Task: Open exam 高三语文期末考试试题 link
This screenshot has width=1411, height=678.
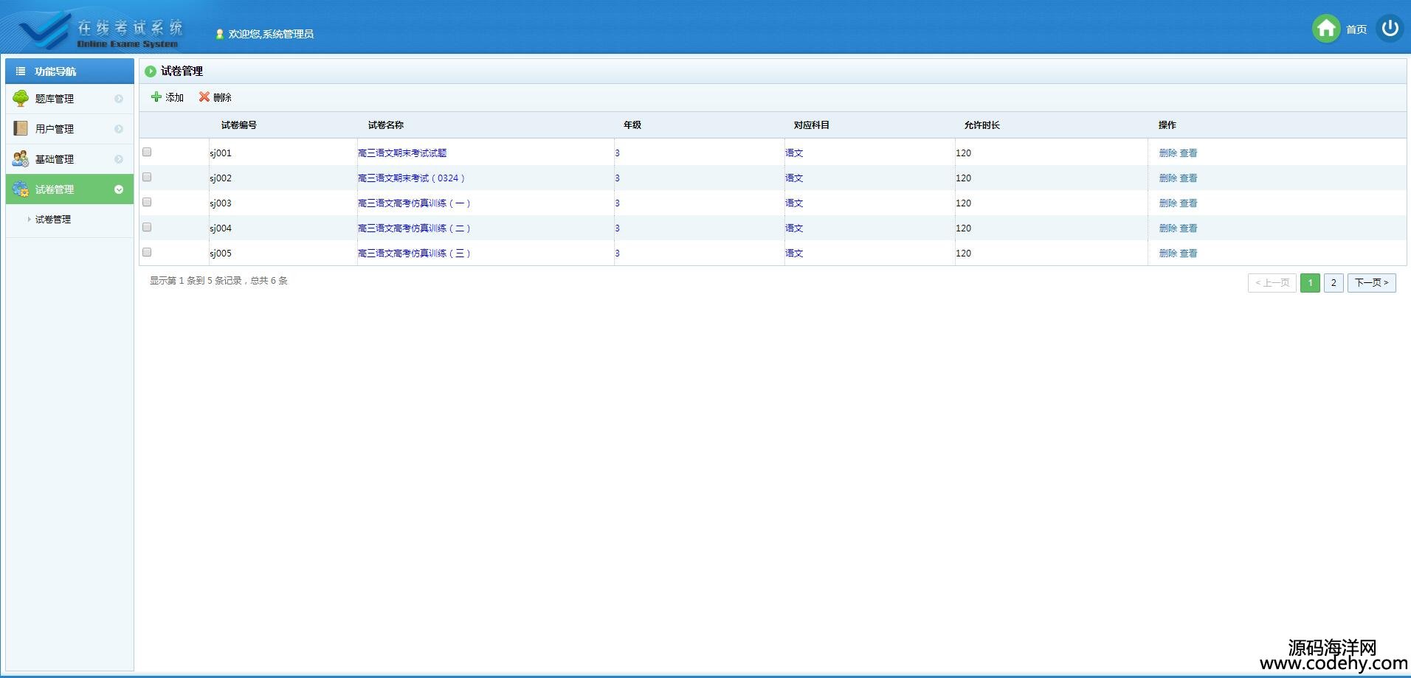Action: pos(402,153)
